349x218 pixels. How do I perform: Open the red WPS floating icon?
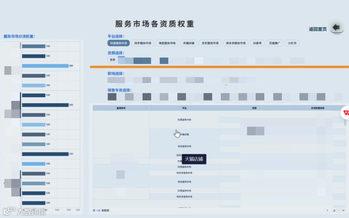pos(345,113)
